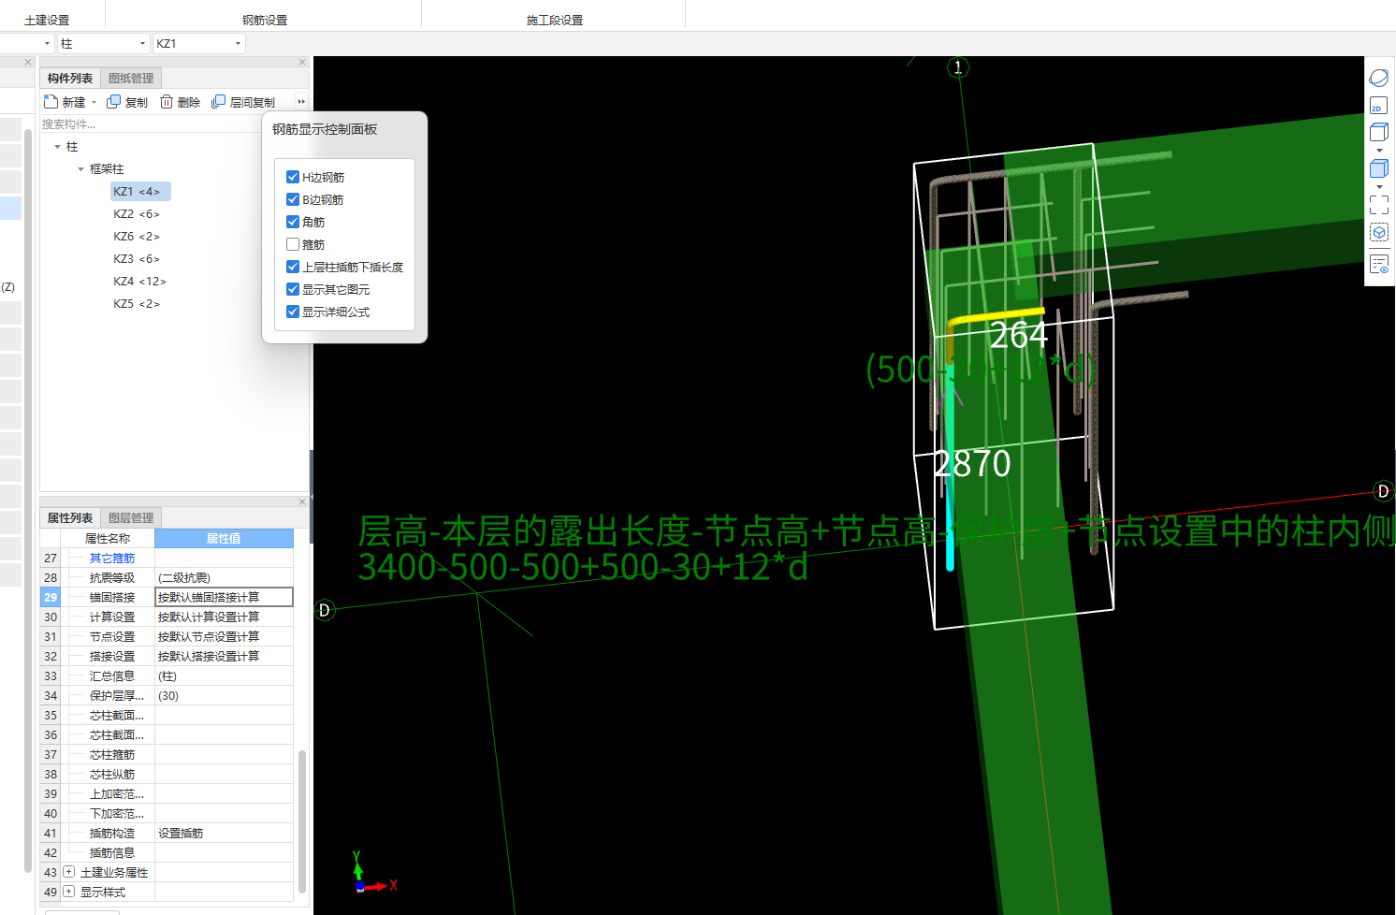Click the 其它箍筋 link

tap(112, 558)
